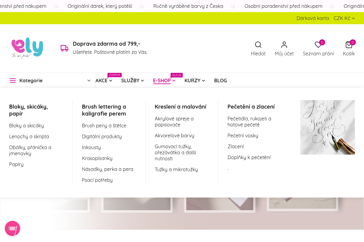Open the chat bubble widget

(12, 228)
